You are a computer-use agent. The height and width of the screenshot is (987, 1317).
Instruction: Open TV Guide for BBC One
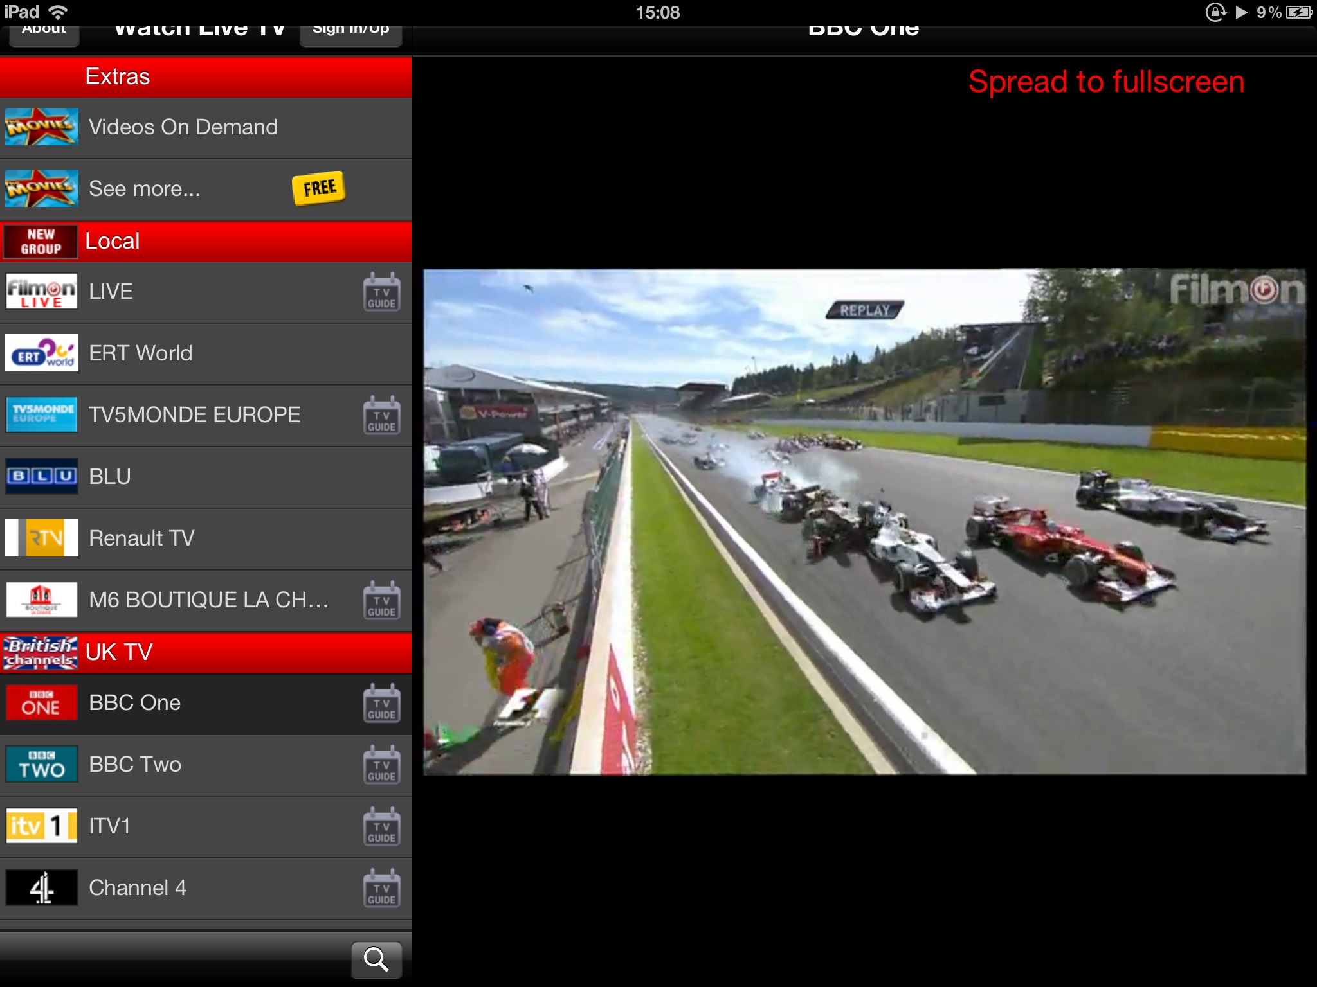[382, 704]
